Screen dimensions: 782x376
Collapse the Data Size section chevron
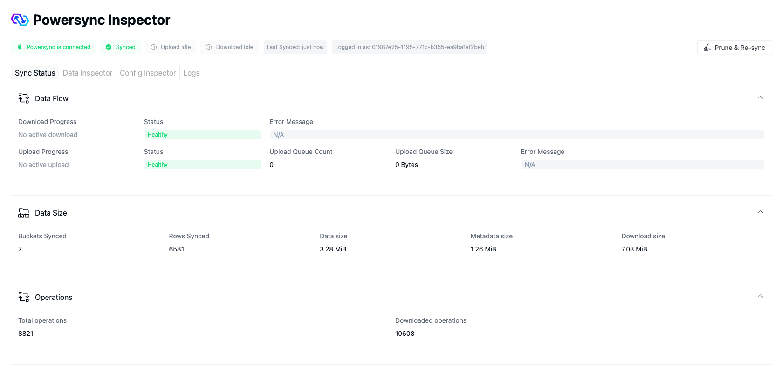[x=760, y=212]
